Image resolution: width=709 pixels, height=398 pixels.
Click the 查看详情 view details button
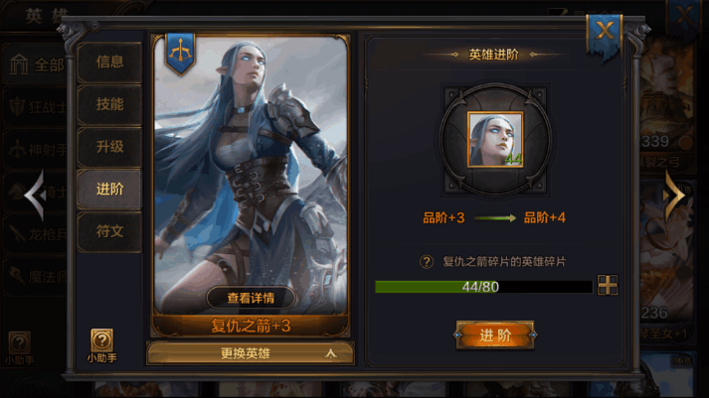[x=251, y=298]
